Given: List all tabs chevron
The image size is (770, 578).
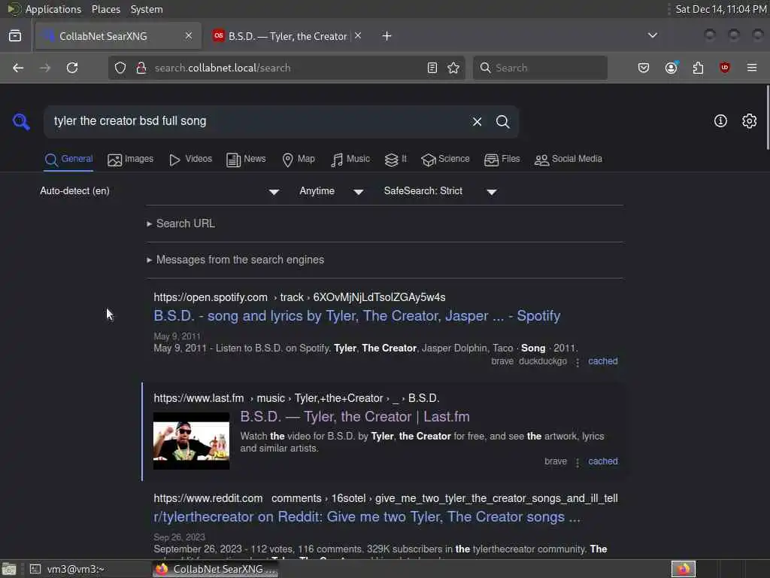Looking at the screenshot, I should [653, 35].
